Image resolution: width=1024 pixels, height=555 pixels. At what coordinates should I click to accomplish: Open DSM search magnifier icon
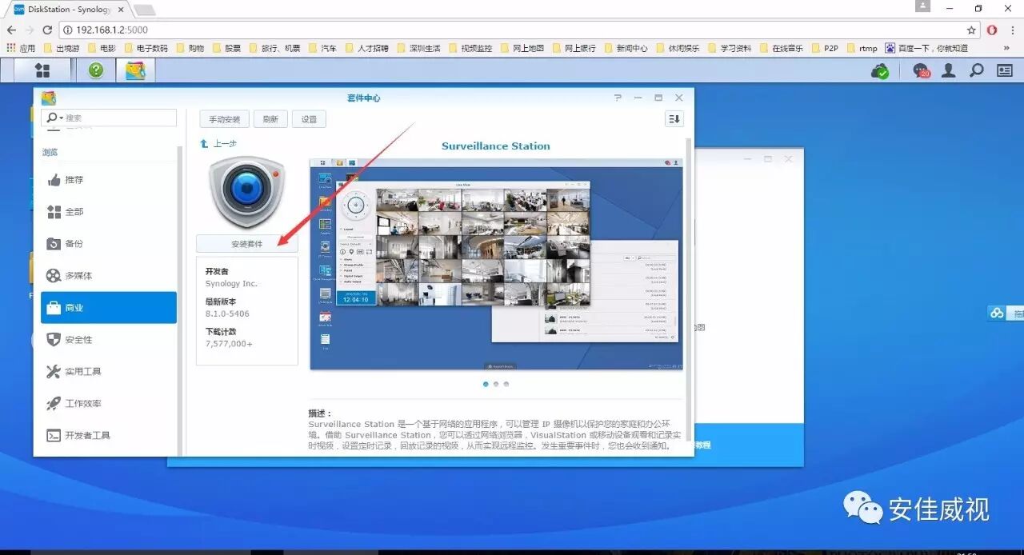tap(977, 70)
